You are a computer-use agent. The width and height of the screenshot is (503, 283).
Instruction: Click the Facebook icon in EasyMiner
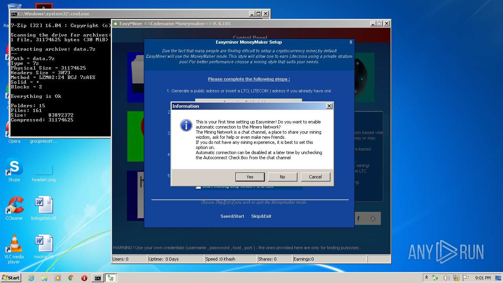(358, 219)
